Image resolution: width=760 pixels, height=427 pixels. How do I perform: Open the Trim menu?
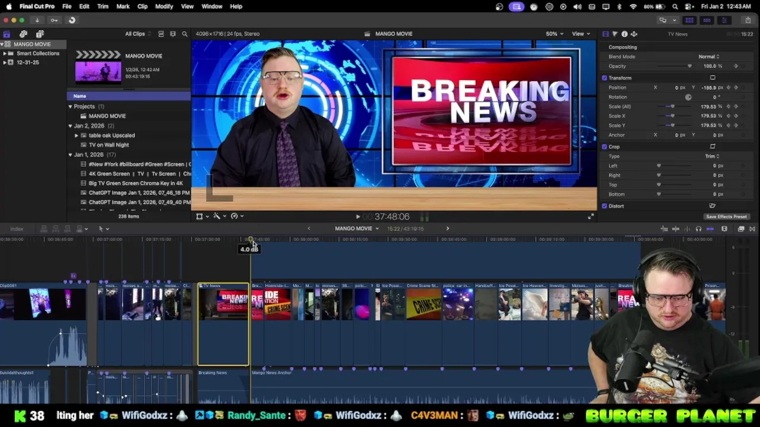pyautogui.click(x=103, y=7)
